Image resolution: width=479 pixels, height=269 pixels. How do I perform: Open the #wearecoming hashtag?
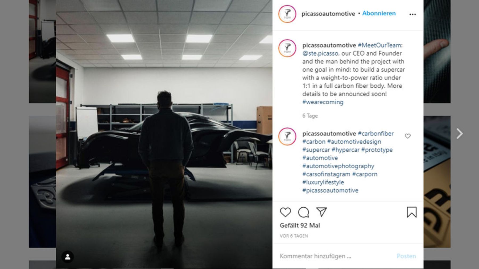tap(323, 102)
